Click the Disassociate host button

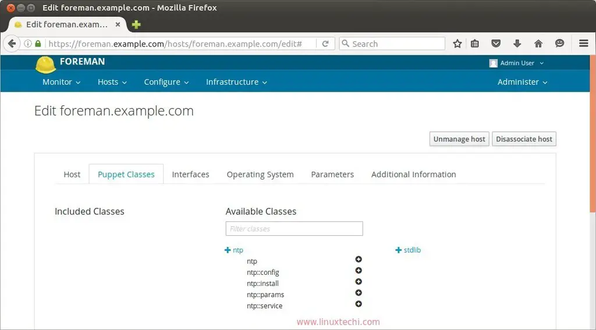[x=524, y=139]
